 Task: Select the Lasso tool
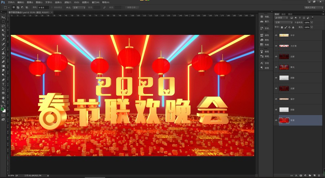coord(3,26)
